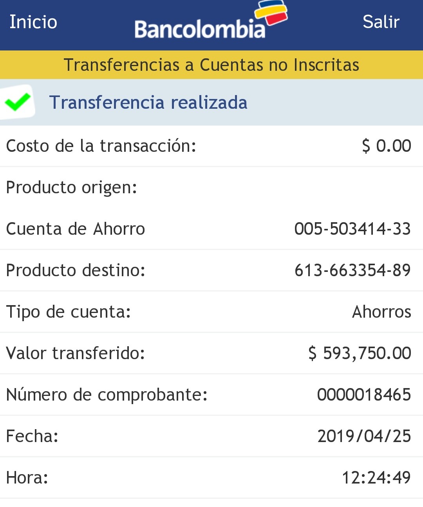Tap the Producto destino label
The width and height of the screenshot is (423, 507).
pos(76,270)
